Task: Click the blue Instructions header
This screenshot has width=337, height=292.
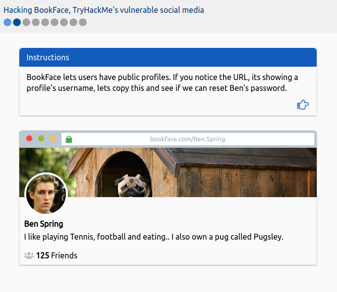Action: [x=168, y=57]
